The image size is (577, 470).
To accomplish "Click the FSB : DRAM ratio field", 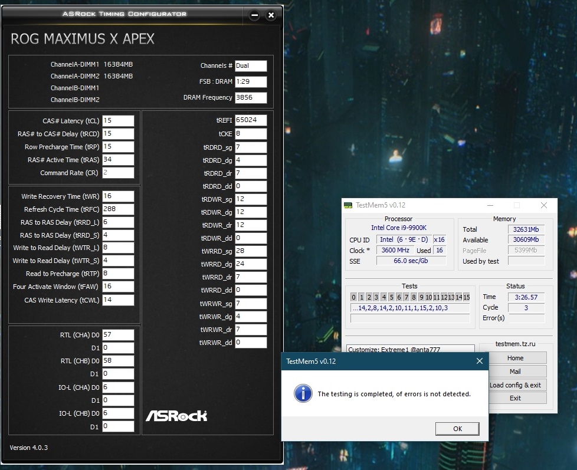I will pos(251,81).
